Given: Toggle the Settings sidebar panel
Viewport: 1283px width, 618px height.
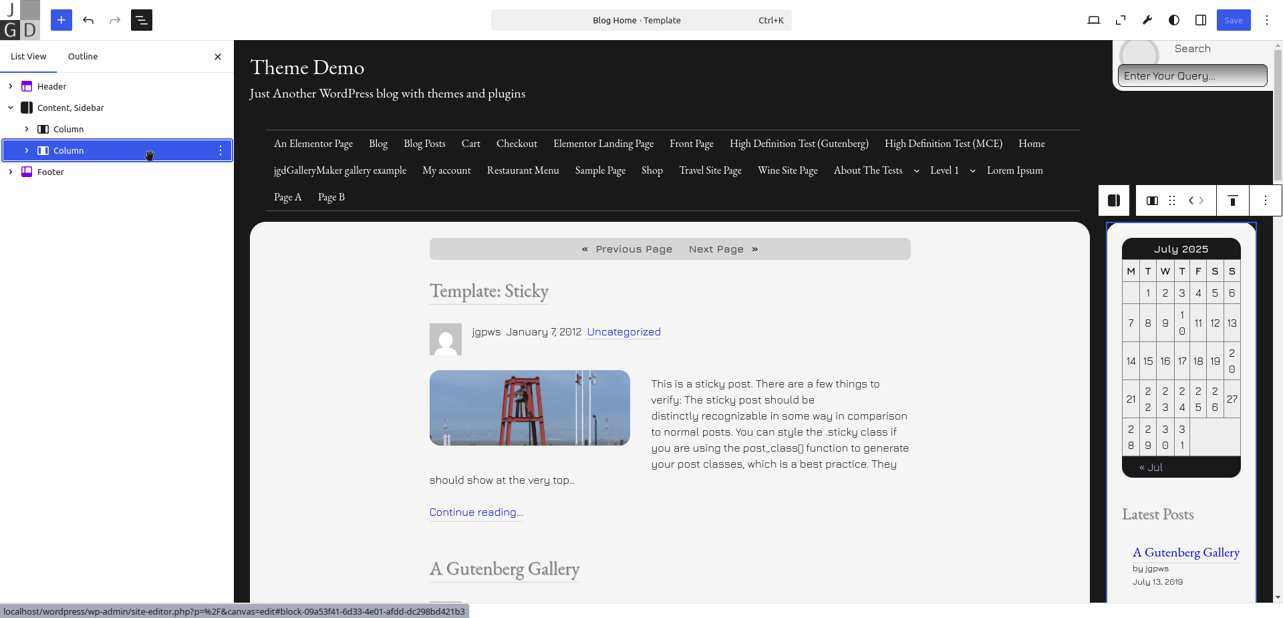Looking at the screenshot, I should 1201,20.
